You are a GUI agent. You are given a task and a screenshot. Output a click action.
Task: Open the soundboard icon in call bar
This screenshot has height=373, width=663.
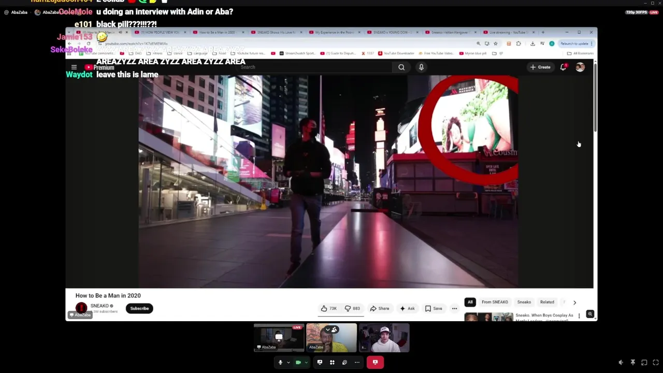coord(344,362)
